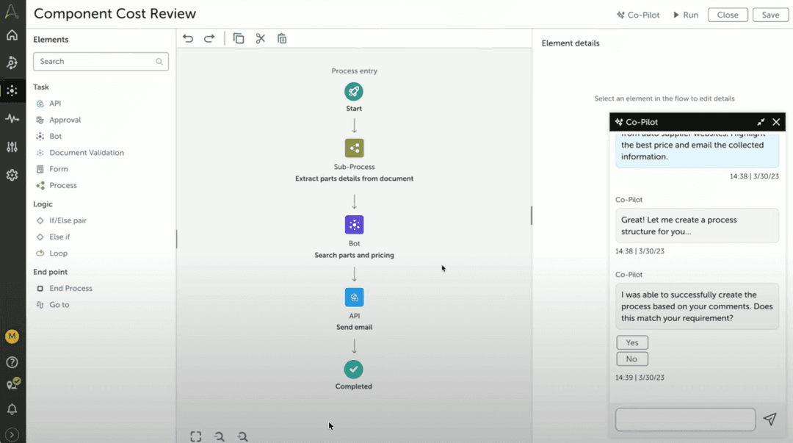The image size is (793, 443).
Task: Click the first zoom magnifier icon
Action: point(219,436)
